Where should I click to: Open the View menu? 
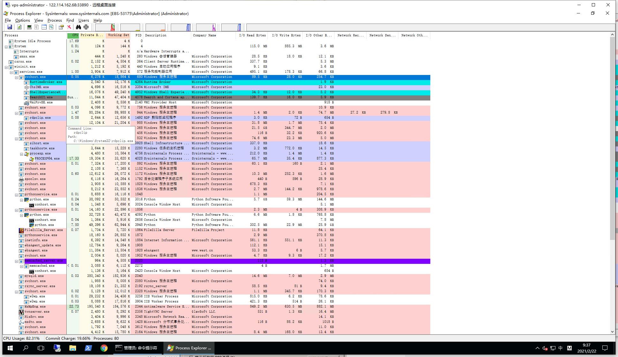pos(39,20)
